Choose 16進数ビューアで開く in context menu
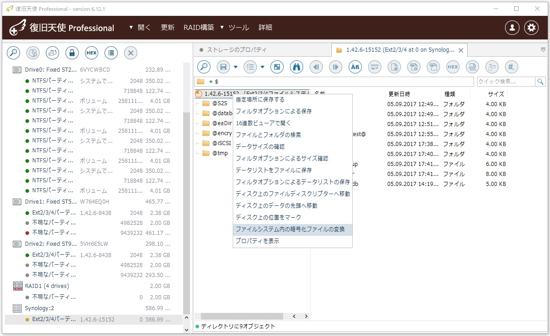The image size is (550, 336). (x=293, y=123)
